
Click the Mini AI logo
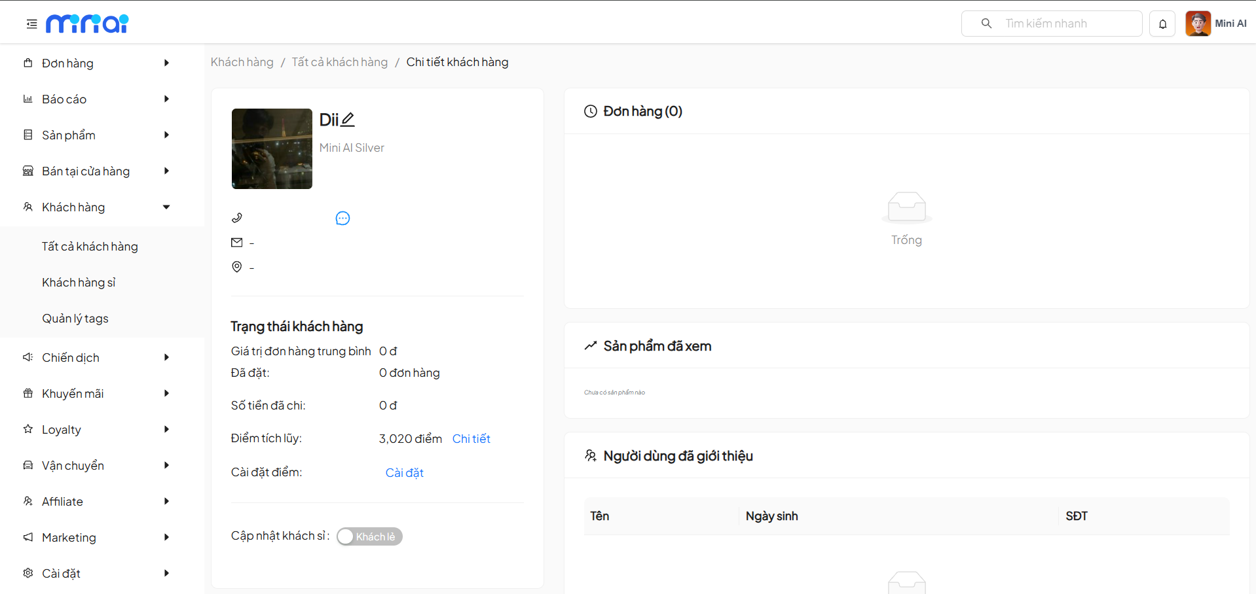pyautogui.click(x=87, y=24)
